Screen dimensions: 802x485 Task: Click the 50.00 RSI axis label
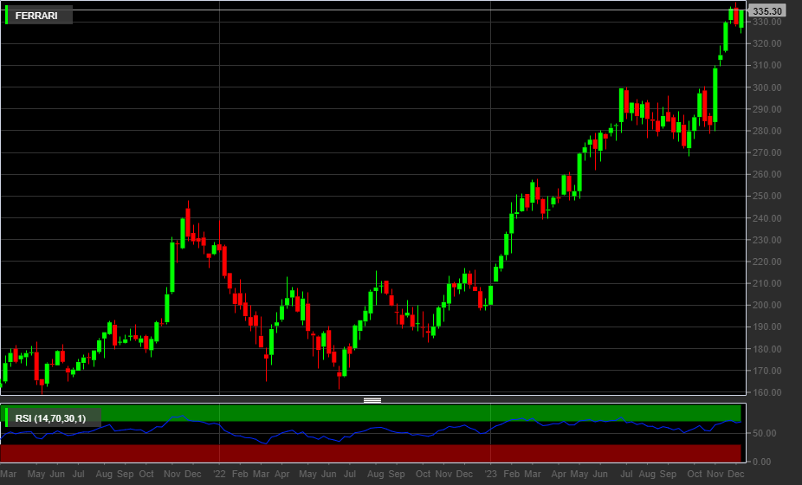point(765,433)
